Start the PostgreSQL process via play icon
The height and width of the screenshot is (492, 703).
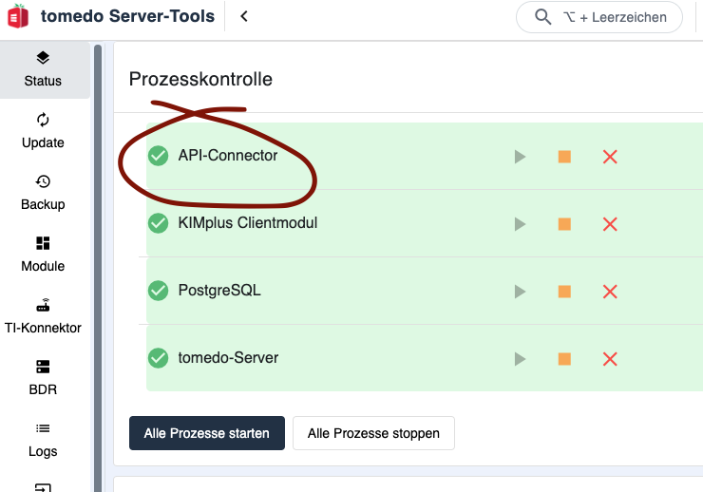click(x=520, y=292)
